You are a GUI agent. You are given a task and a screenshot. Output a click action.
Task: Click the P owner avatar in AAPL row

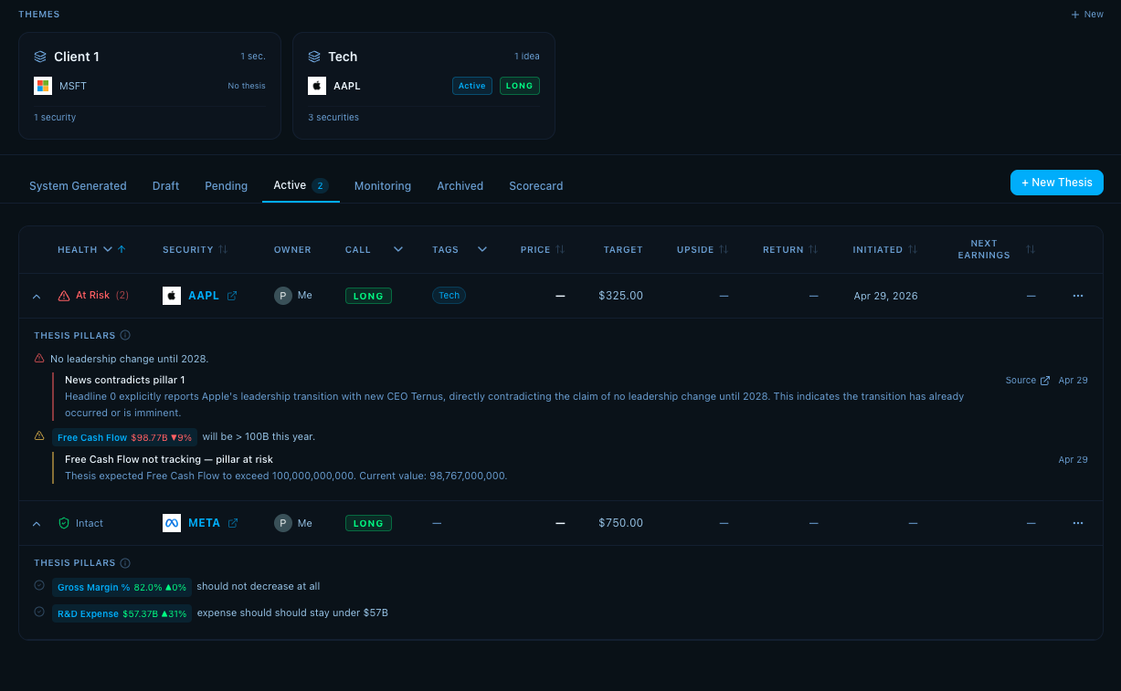[283, 296]
